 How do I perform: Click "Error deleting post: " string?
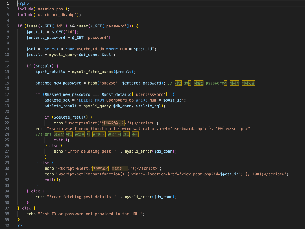pyautogui.click(x=91, y=151)
